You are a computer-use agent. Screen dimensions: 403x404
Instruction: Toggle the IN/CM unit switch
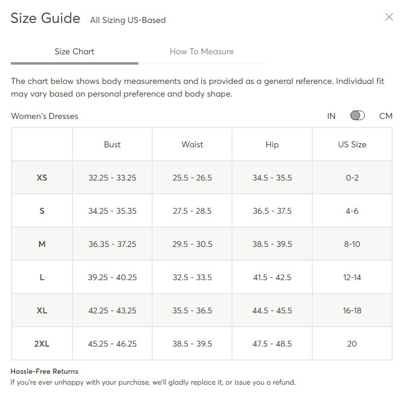coord(357,115)
